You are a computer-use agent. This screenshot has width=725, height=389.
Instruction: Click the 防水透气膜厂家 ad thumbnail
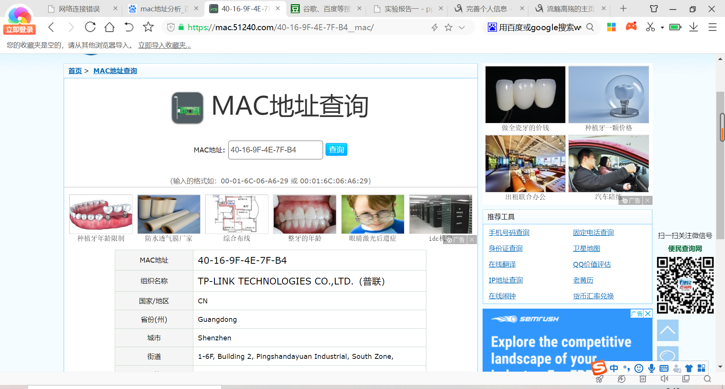click(169, 214)
